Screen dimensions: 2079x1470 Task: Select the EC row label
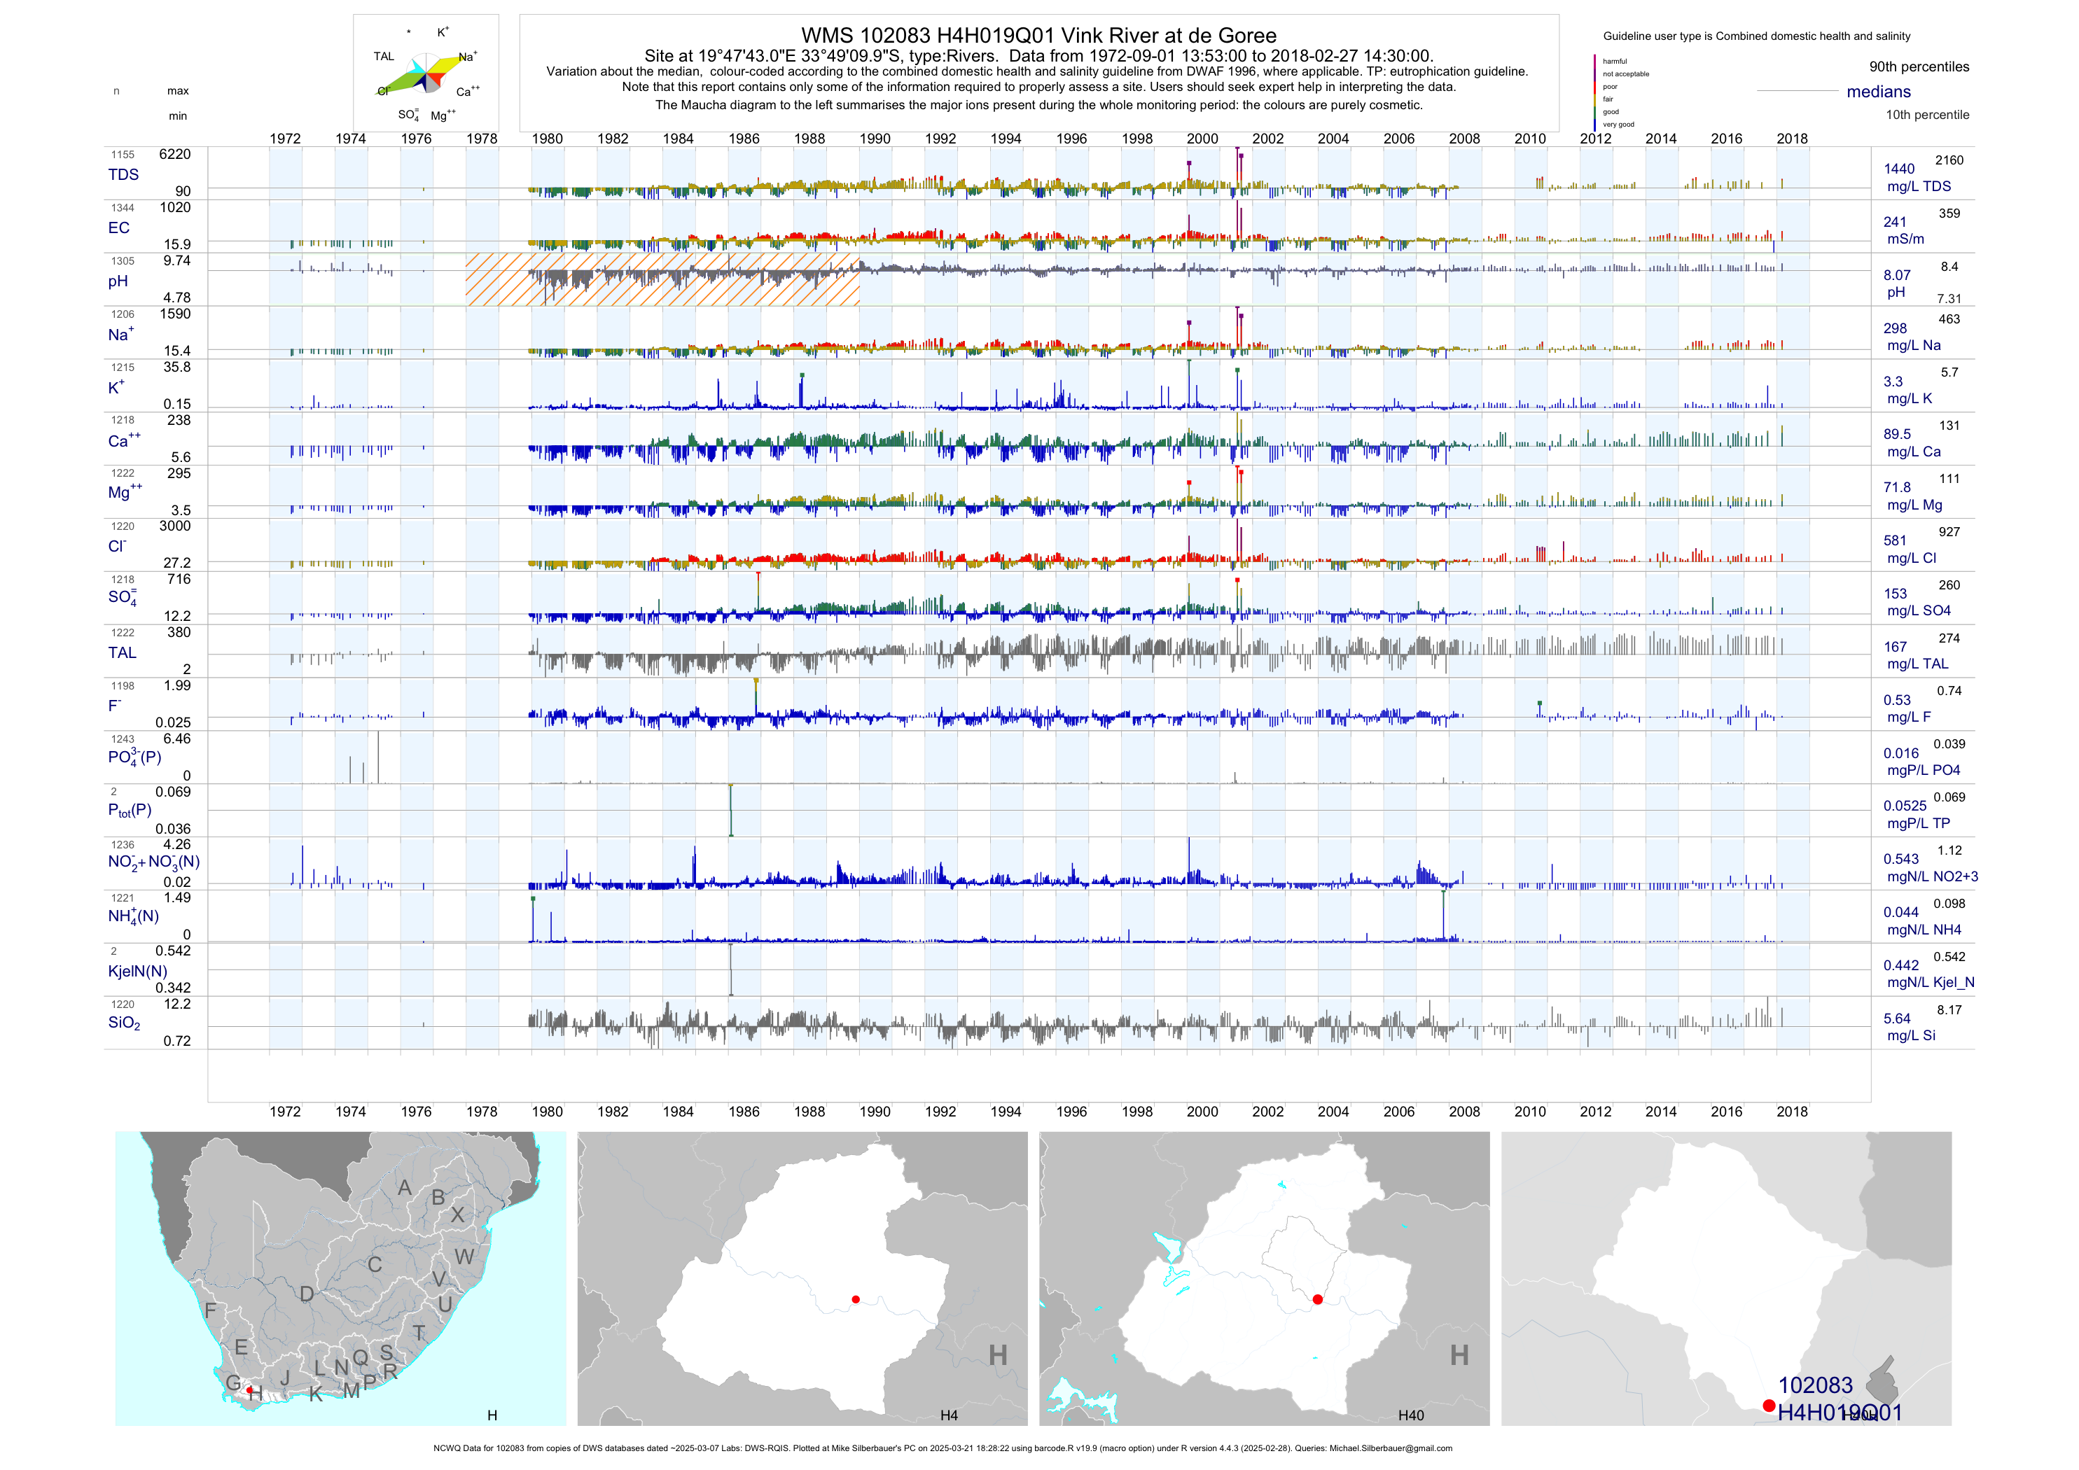[x=118, y=228]
